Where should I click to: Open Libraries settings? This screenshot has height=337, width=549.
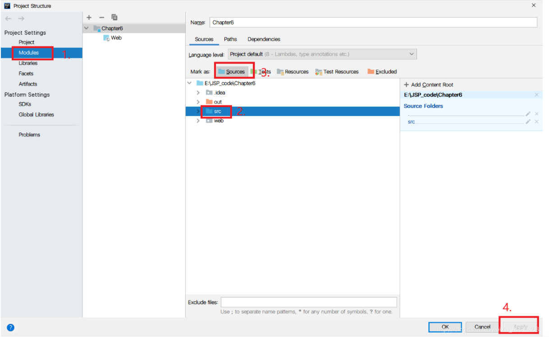(28, 63)
